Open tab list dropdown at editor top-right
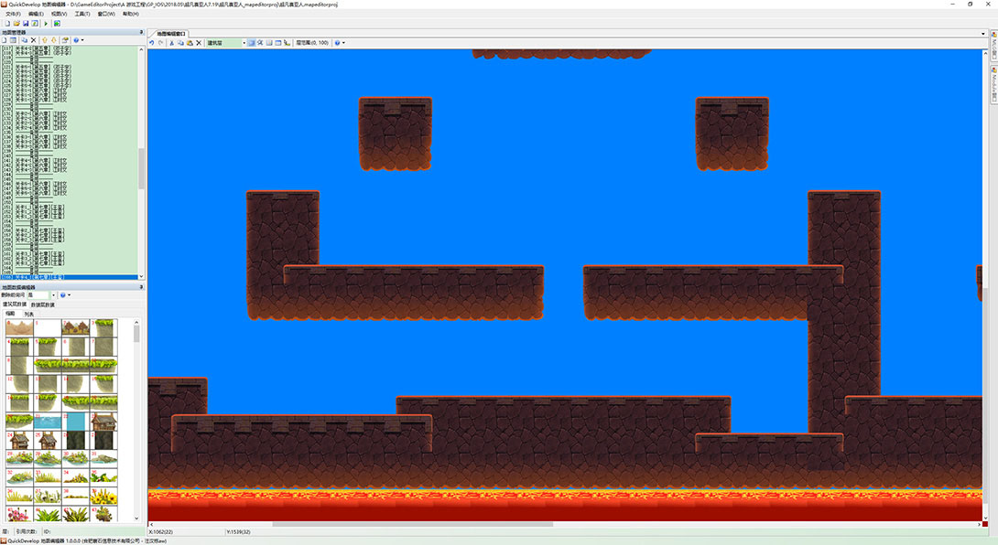 983,33
